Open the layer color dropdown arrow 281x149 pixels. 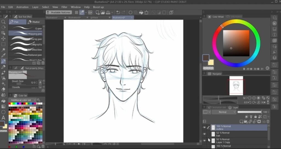(209, 112)
